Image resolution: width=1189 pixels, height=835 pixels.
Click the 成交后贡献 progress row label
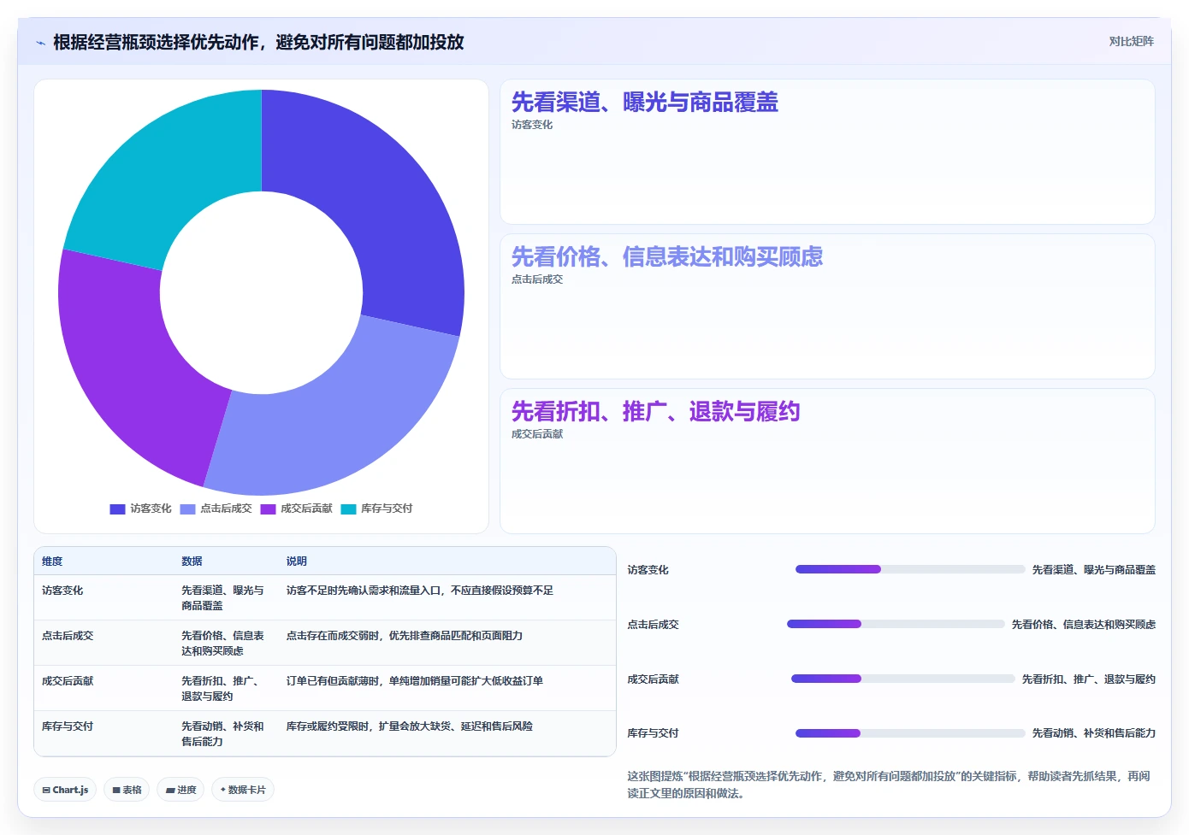coord(653,679)
